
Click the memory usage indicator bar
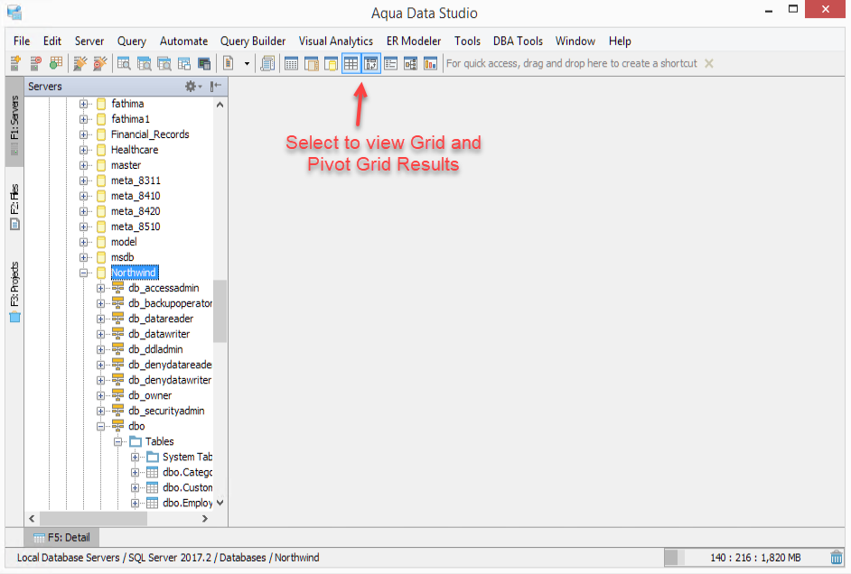744,558
